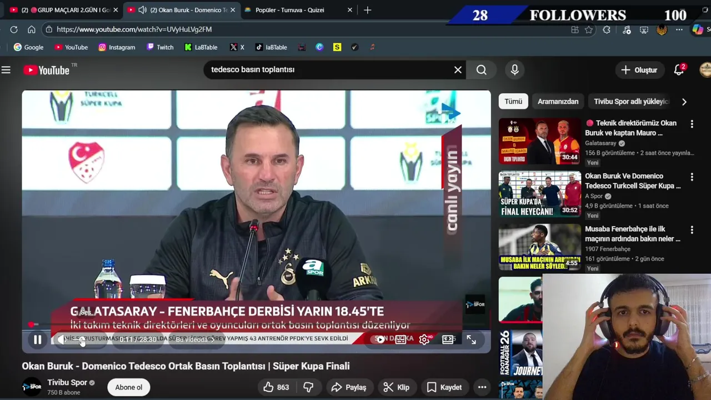This screenshot has height=400, width=711.
Task: Open the Musaba ilk maçının ardından thumbnail
Action: click(539, 247)
